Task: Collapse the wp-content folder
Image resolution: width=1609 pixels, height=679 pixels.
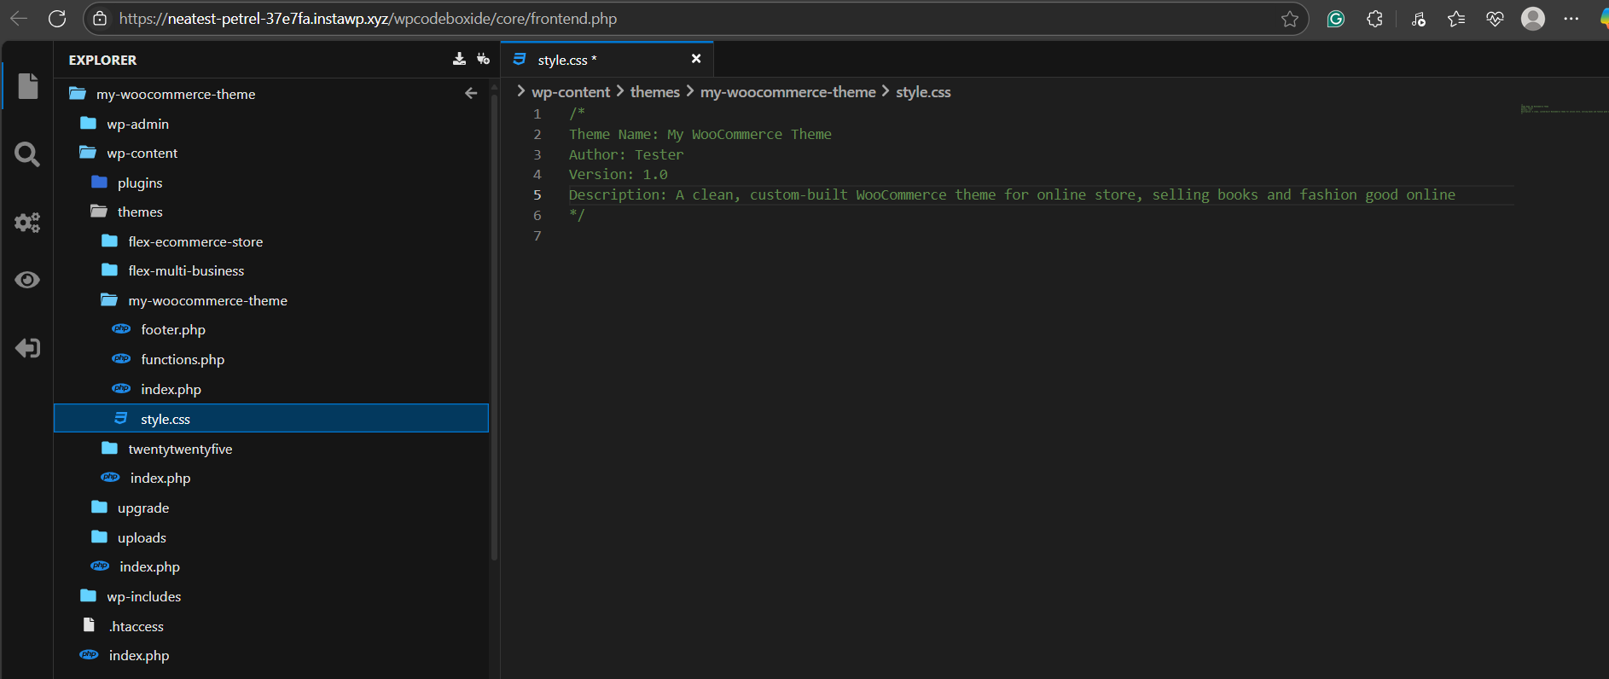Action: [142, 153]
